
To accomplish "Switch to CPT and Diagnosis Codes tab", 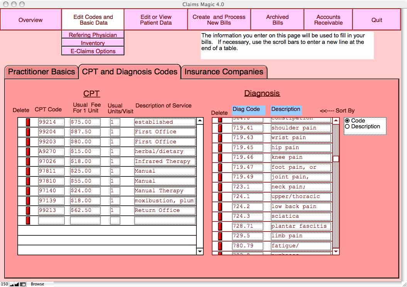I will click(130, 72).
